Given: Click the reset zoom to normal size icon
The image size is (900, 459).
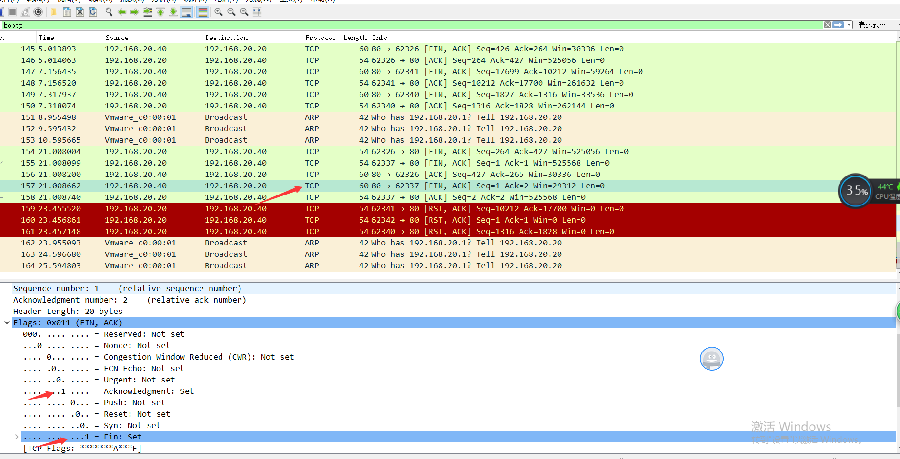Looking at the screenshot, I should click(244, 12).
